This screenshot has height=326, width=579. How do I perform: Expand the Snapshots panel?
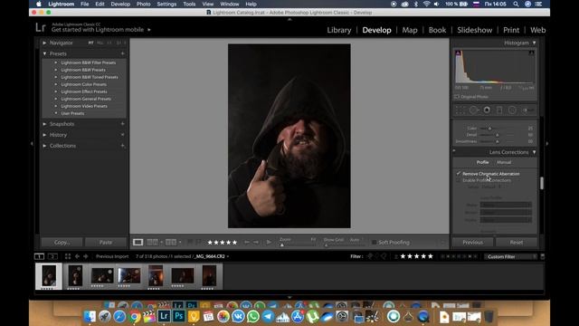point(44,124)
